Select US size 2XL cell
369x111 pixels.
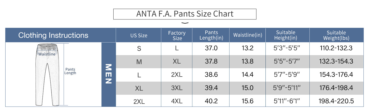coord(139,101)
